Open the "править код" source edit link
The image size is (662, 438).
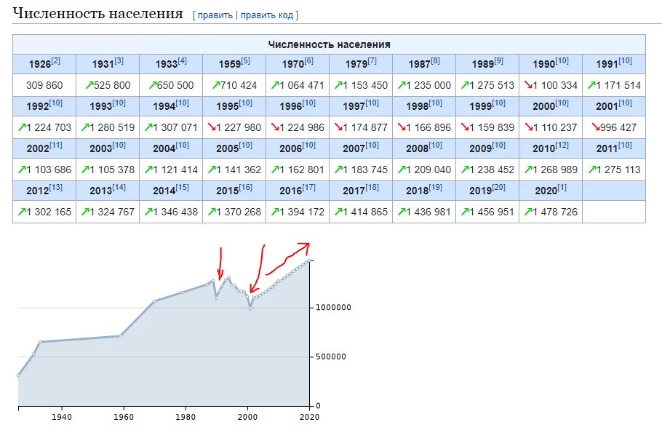(x=267, y=15)
